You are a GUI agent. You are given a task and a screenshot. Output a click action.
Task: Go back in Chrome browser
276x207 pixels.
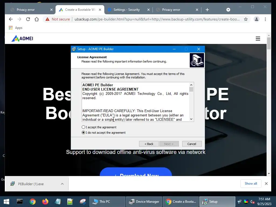pos(11,19)
